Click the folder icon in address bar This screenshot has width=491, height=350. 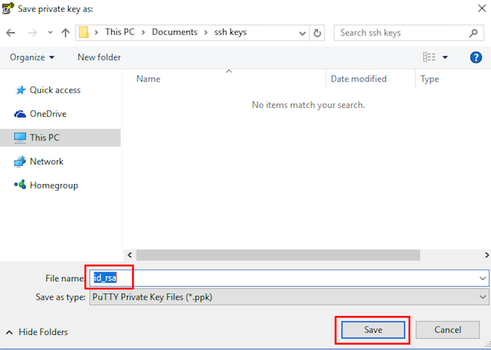84,32
